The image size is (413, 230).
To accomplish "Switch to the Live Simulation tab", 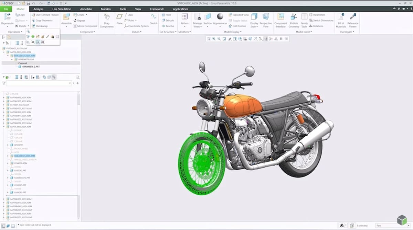I will [x=62, y=9].
